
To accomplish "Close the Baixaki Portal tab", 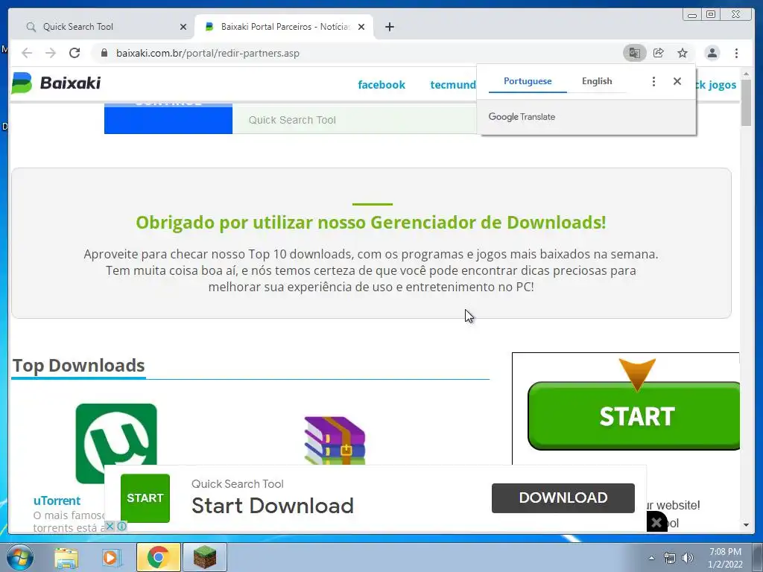I will (x=361, y=27).
